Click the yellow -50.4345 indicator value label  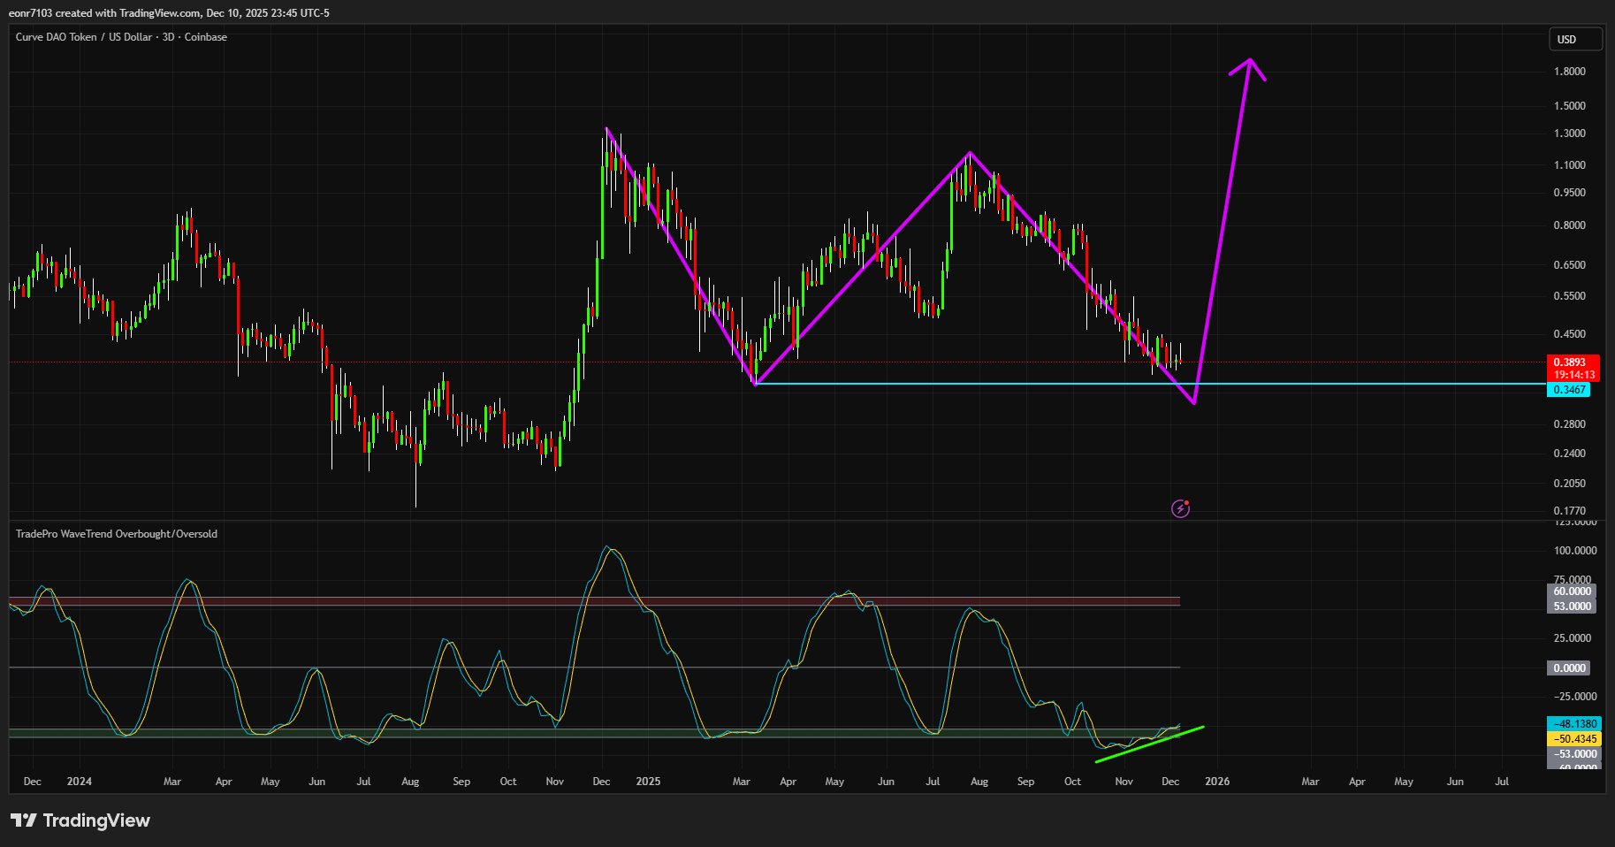[1573, 739]
